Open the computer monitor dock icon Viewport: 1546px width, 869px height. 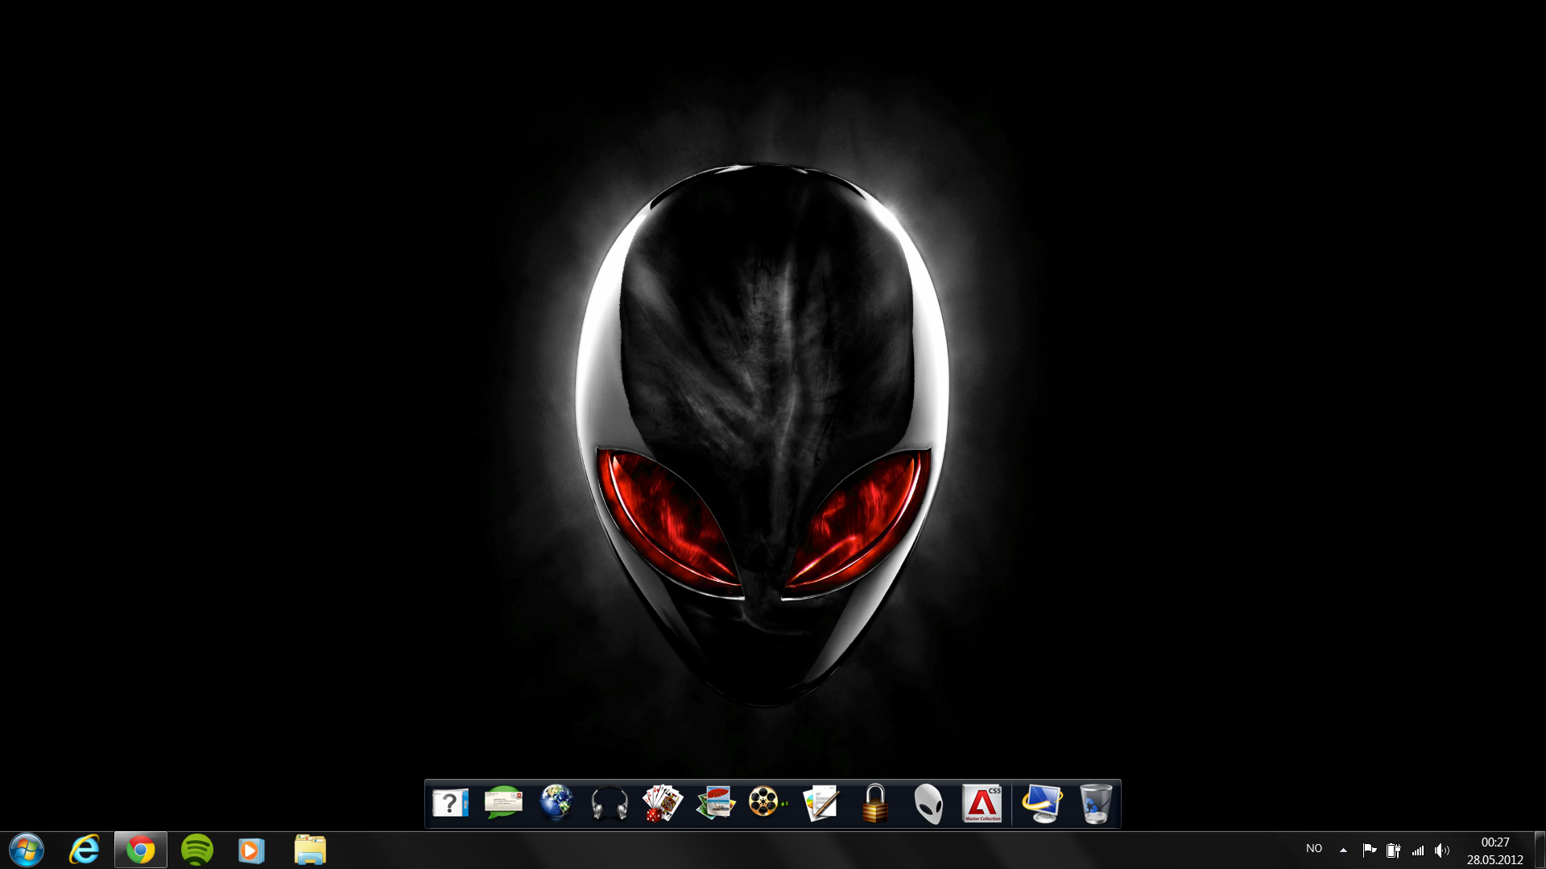click(x=1043, y=804)
